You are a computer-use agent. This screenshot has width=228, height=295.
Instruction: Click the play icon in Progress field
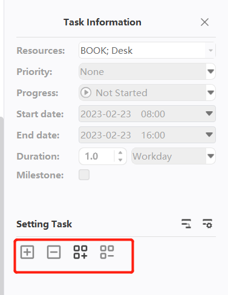[x=86, y=92]
